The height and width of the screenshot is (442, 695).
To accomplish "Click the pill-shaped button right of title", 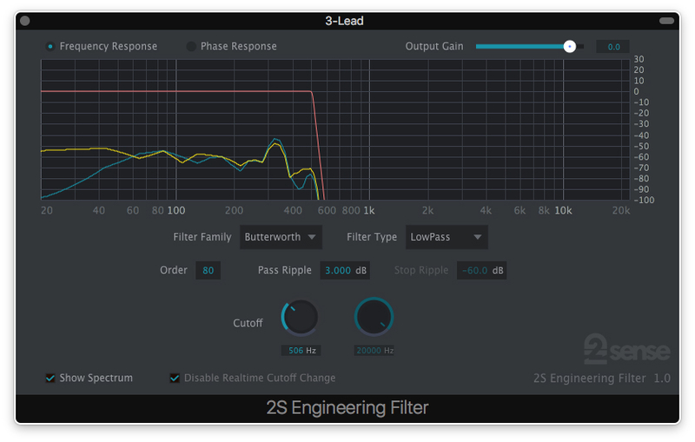I will pos(666,21).
